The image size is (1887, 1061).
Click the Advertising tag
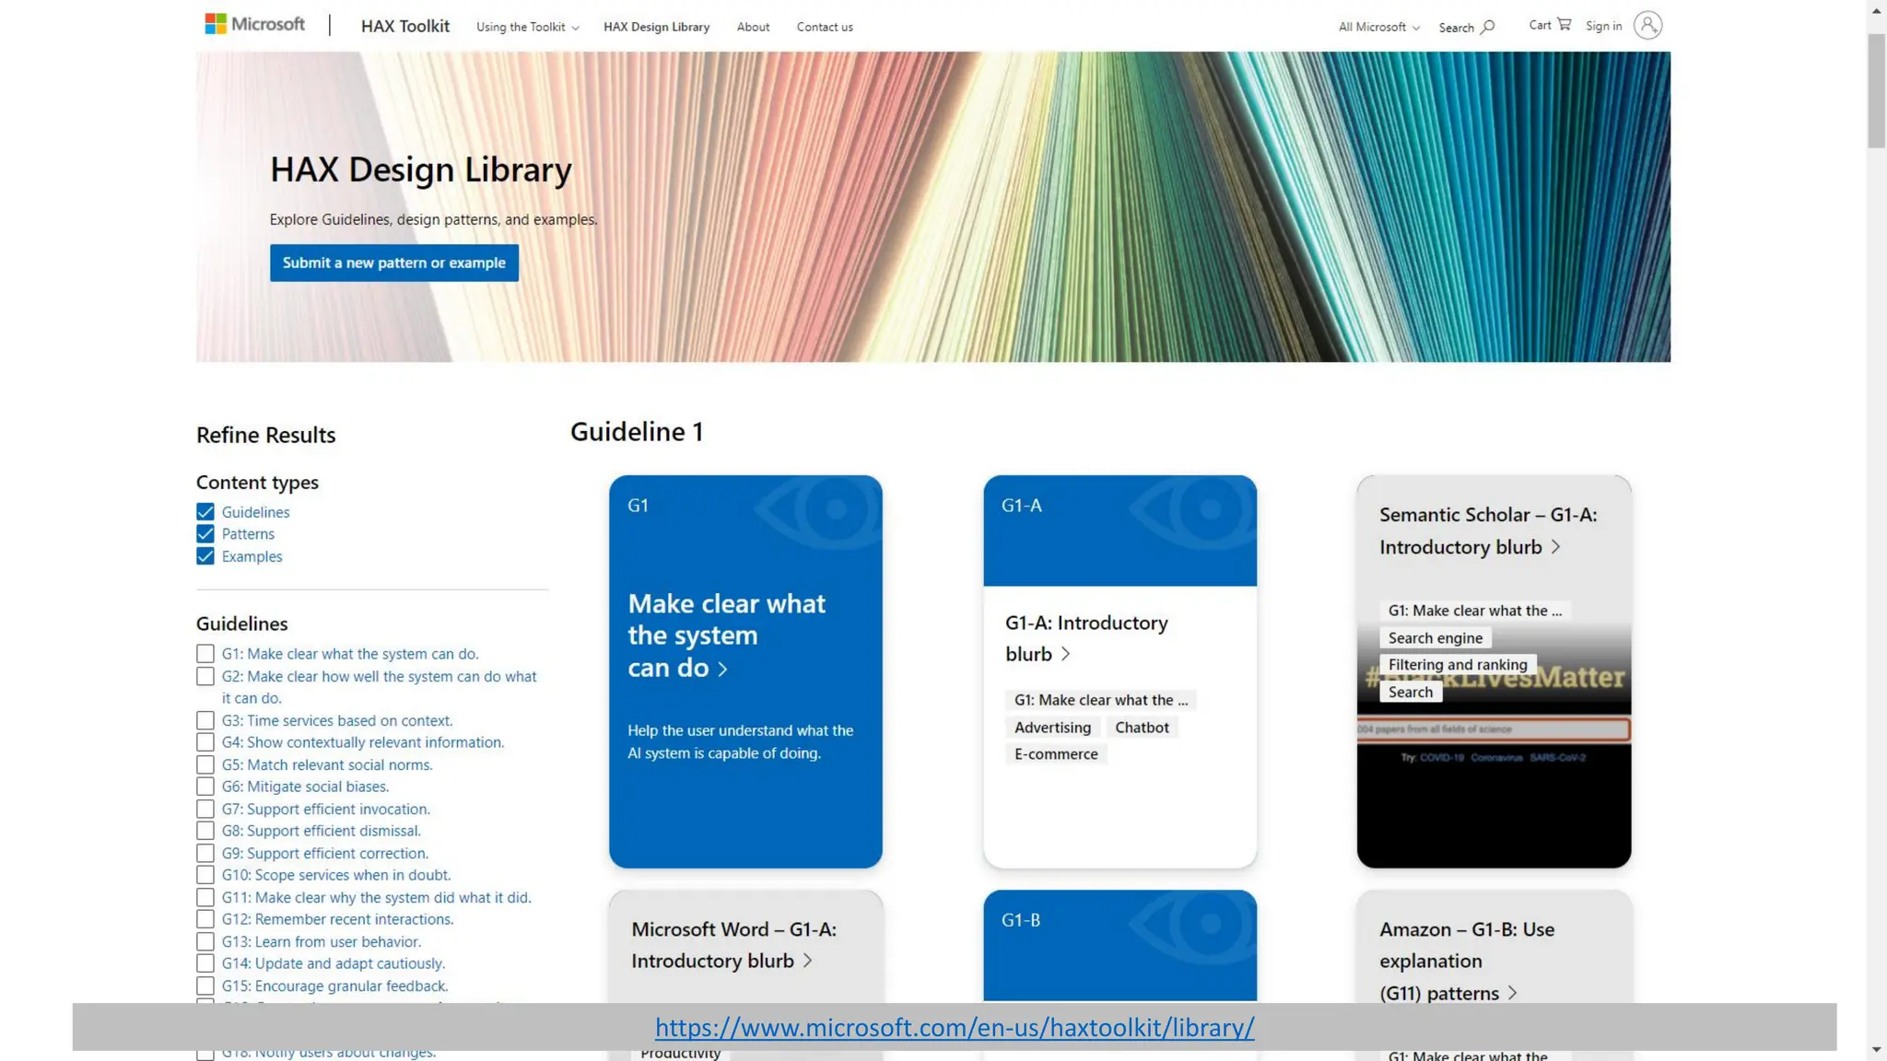click(x=1052, y=728)
